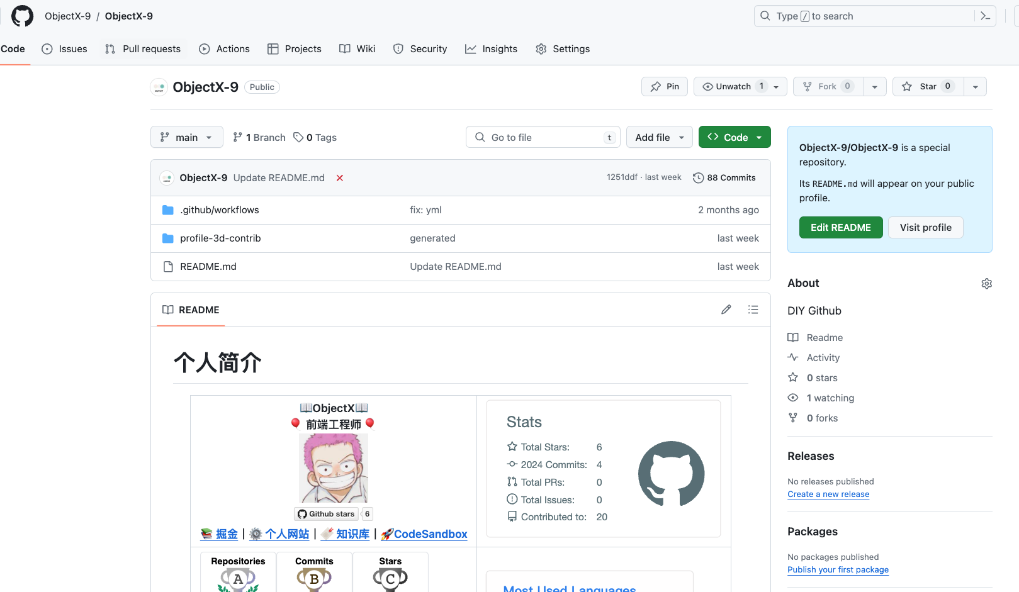1019x592 pixels.
Task: Click Publish your first package
Action: pyautogui.click(x=838, y=570)
